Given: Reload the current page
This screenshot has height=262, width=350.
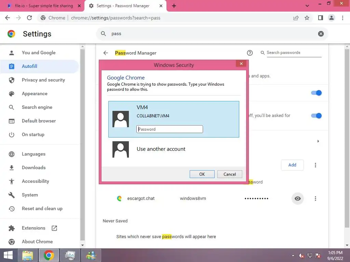Looking at the screenshot, I should click(x=29, y=18).
